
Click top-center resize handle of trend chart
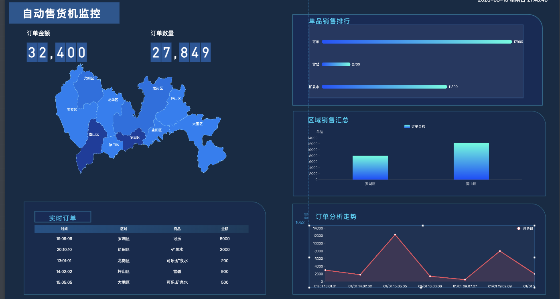click(x=423, y=226)
